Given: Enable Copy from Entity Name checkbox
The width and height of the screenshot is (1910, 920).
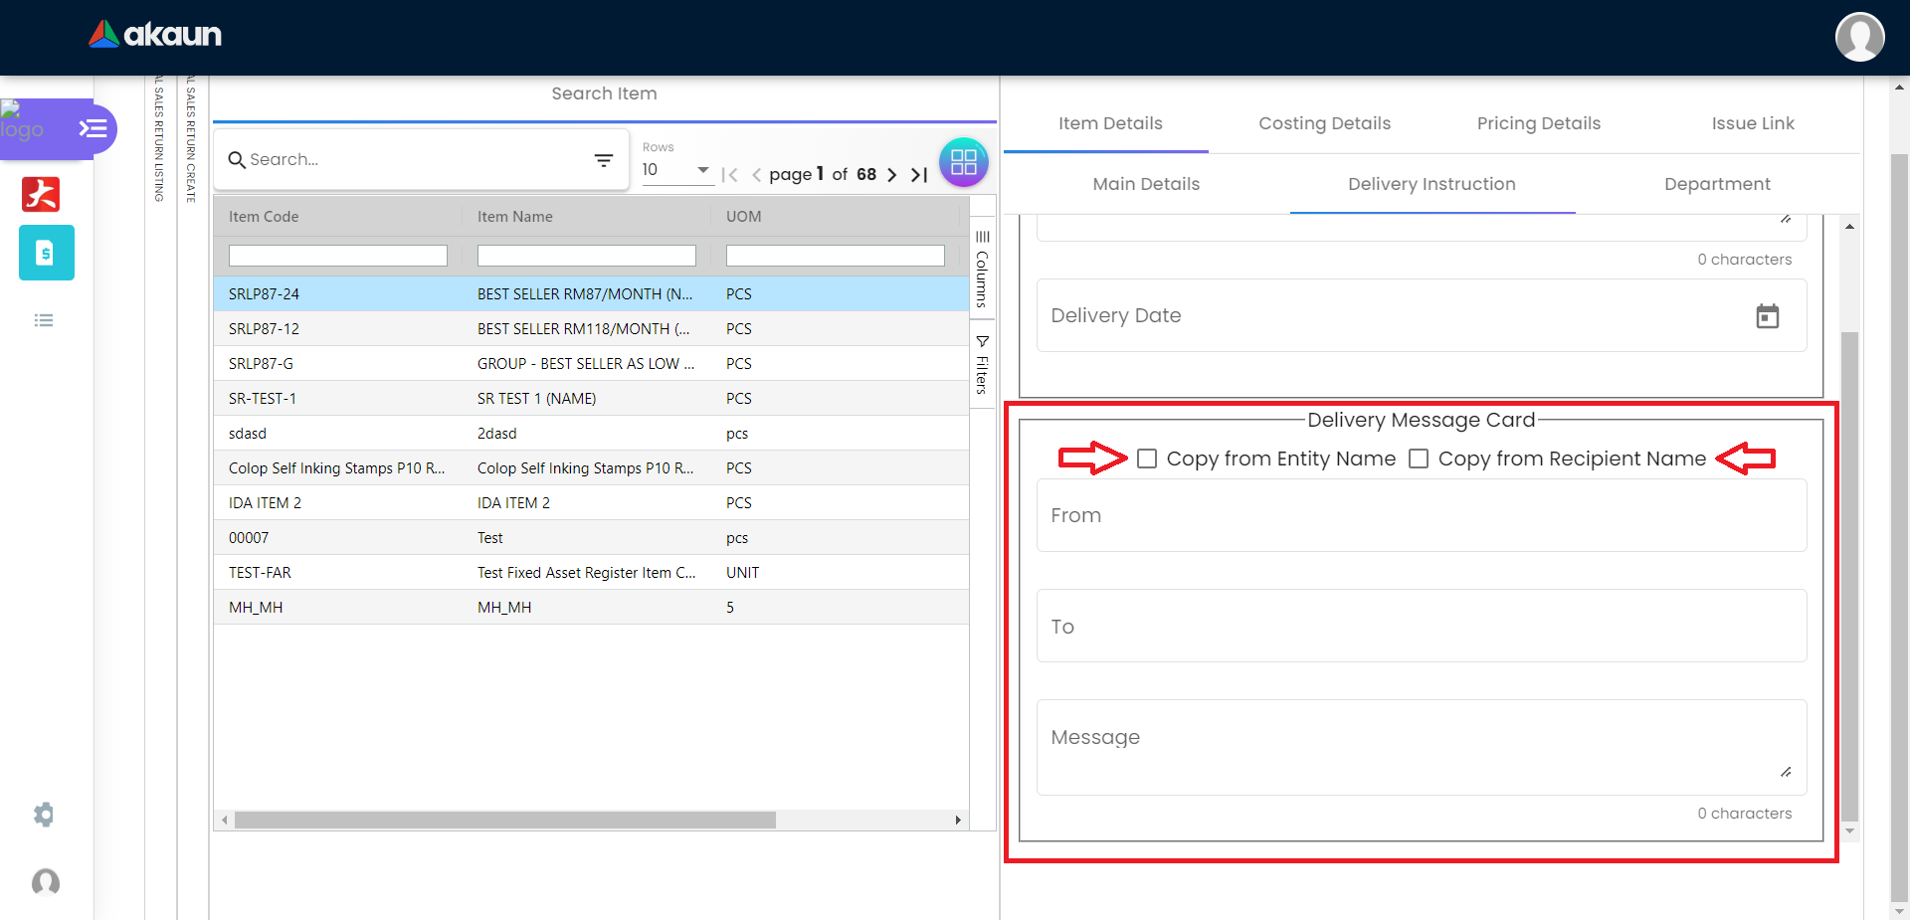Looking at the screenshot, I should point(1147,459).
